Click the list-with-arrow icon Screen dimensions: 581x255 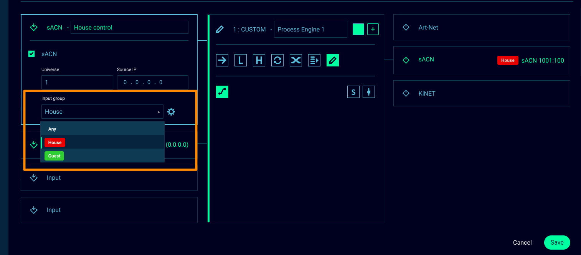[x=314, y=60]
